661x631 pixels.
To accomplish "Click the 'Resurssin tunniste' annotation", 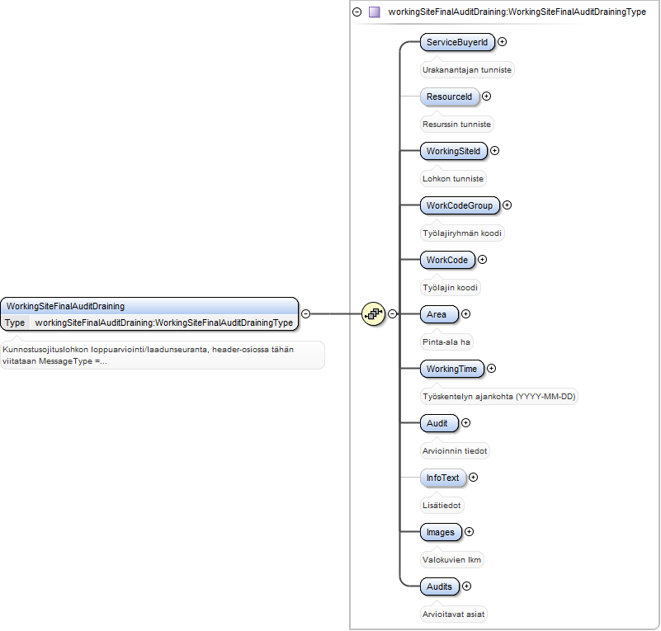I will tap(457, 125).
